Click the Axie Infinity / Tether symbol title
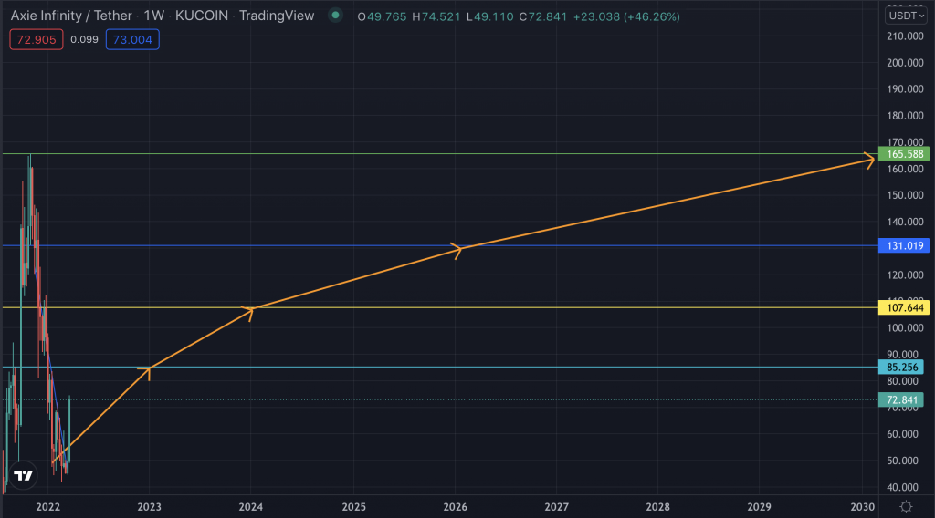 71,16
